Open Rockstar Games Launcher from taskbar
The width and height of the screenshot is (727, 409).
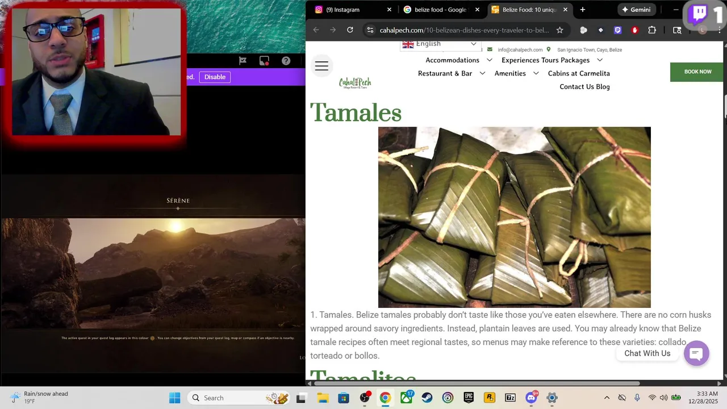pos(490,398)
